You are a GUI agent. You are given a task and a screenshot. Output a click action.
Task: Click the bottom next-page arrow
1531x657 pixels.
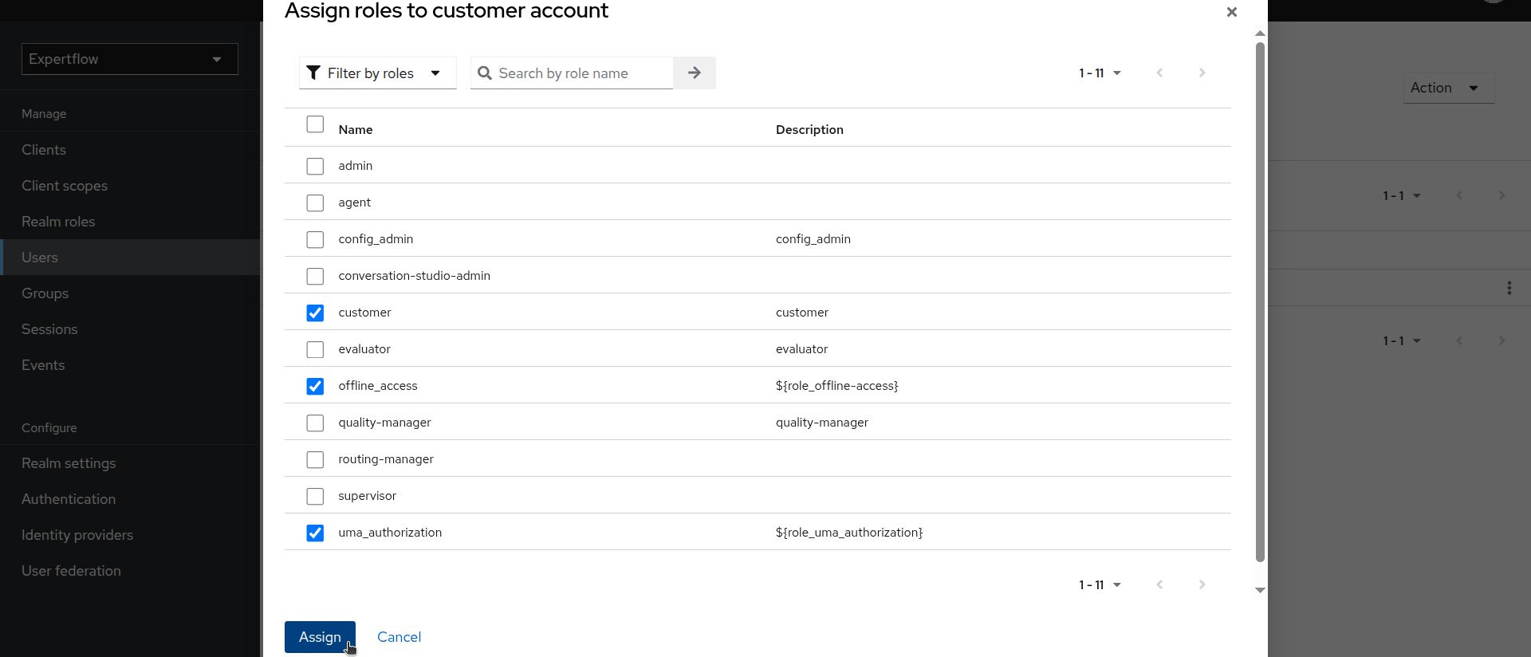[x=1202, y=585]
